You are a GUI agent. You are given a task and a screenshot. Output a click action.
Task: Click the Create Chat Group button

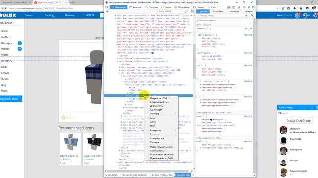coord(298,121)
